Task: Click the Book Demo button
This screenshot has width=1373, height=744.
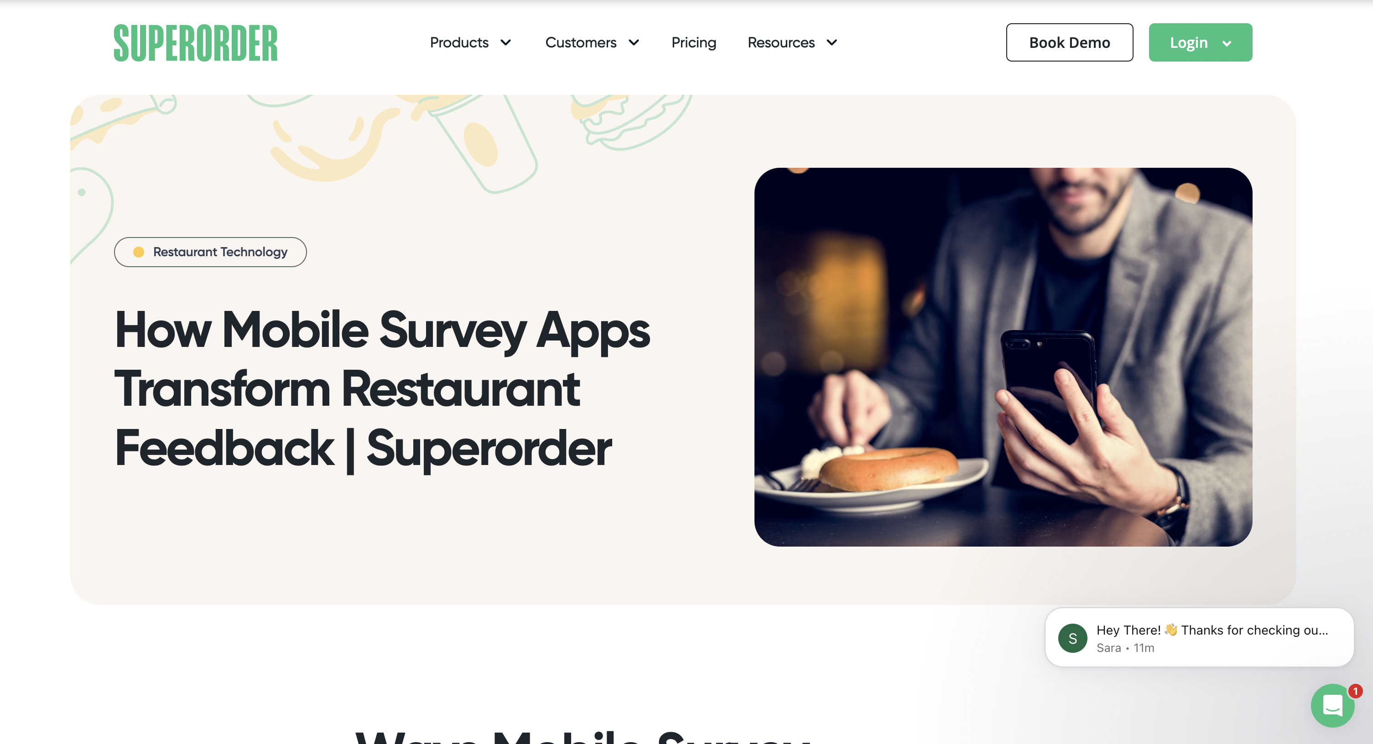Action: (1069, 42)
